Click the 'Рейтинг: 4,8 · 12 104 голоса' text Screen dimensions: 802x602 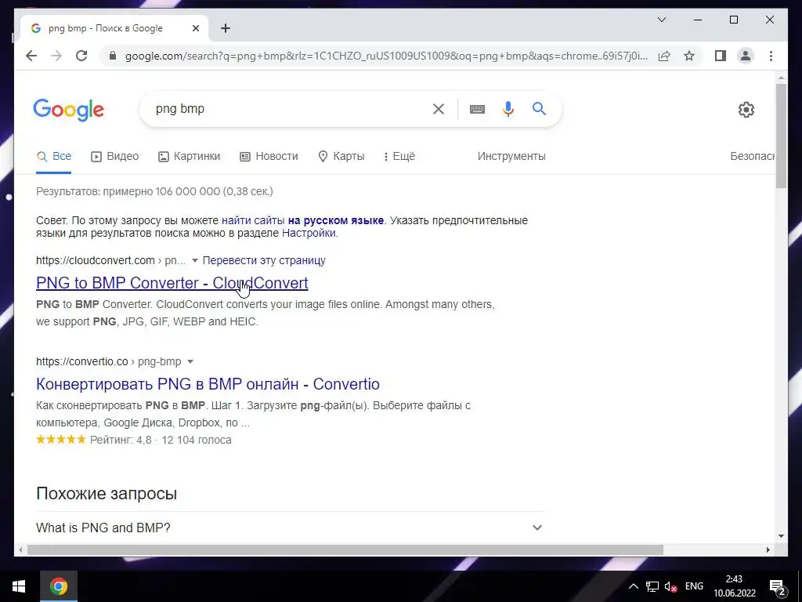pos(161,440)
